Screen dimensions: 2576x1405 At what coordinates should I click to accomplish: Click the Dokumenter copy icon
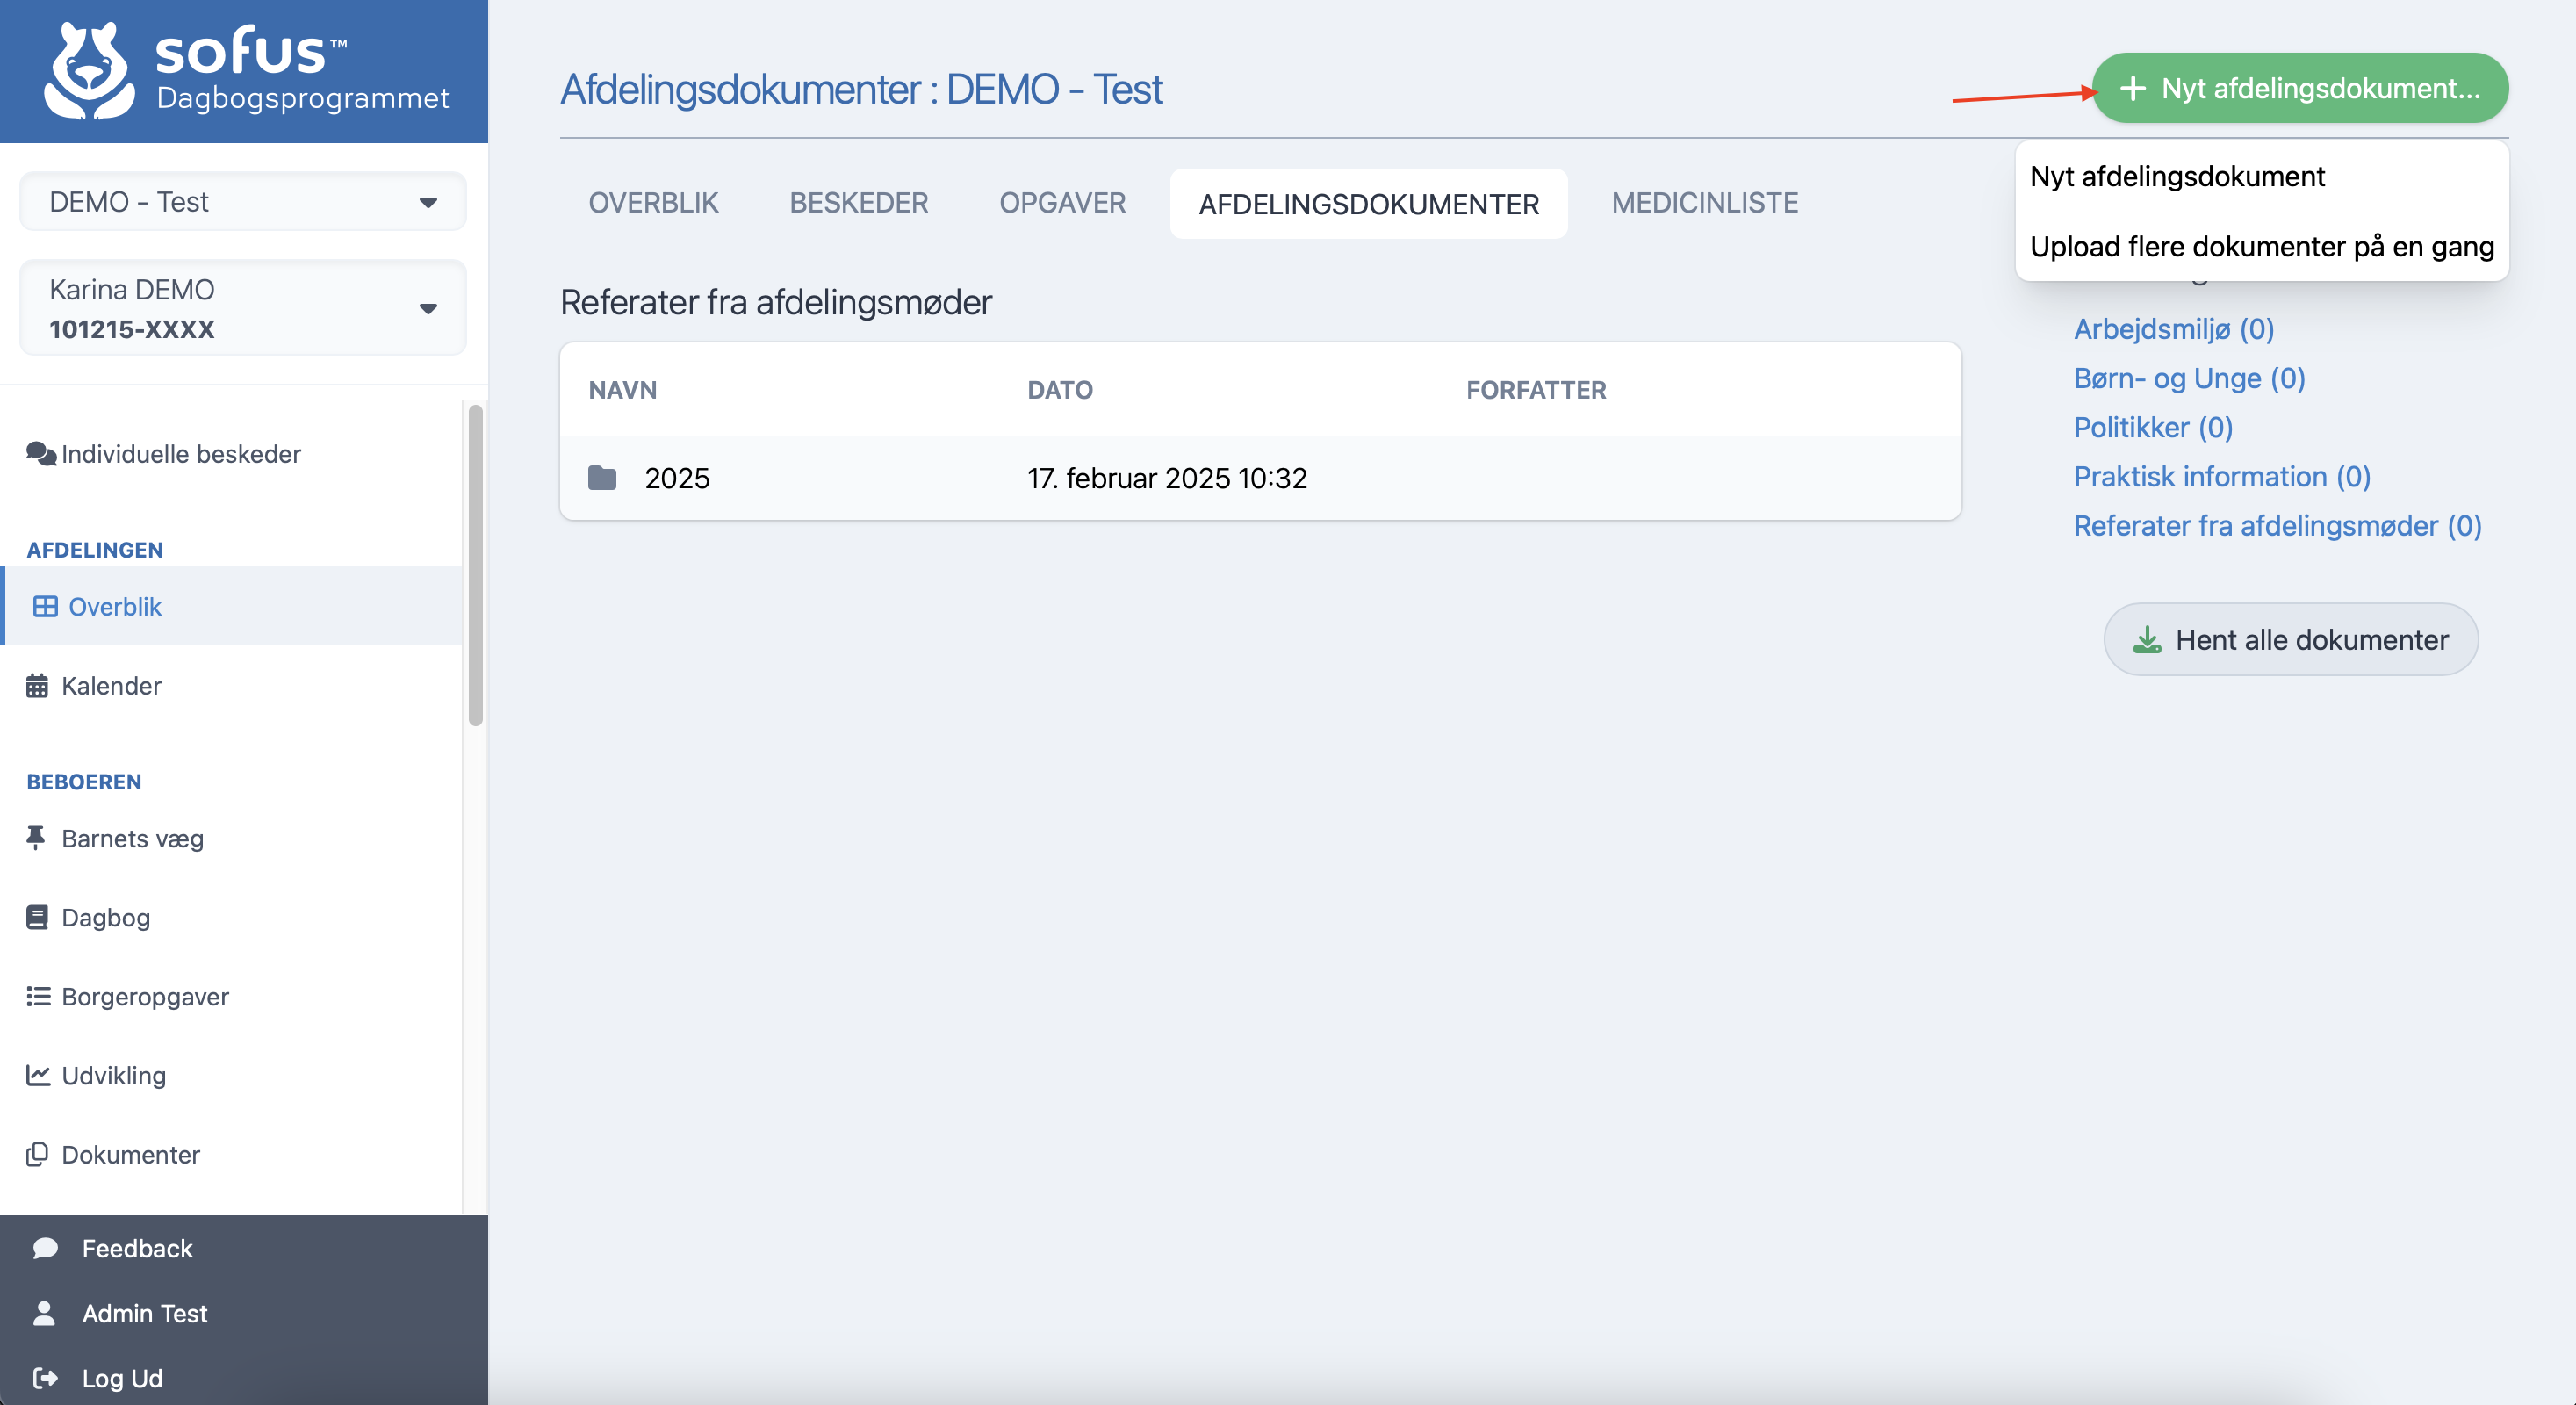click(x=37, y=1154)
